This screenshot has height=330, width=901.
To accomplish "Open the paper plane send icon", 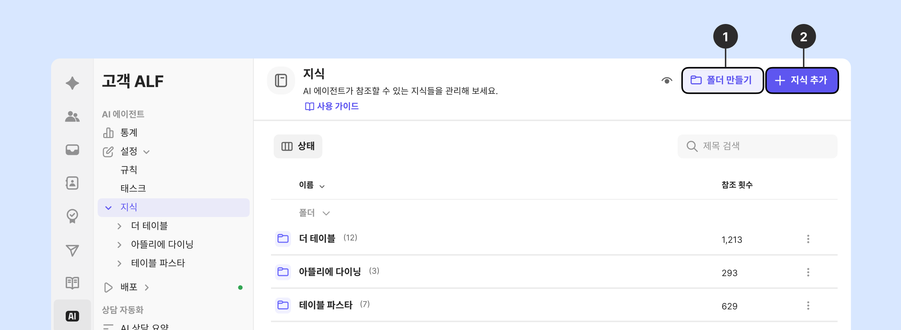I will (72, 250).
